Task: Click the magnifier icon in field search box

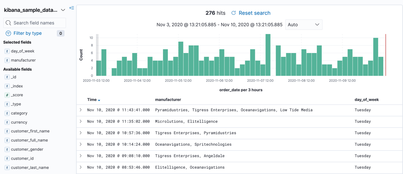Action: pos(8,23)
